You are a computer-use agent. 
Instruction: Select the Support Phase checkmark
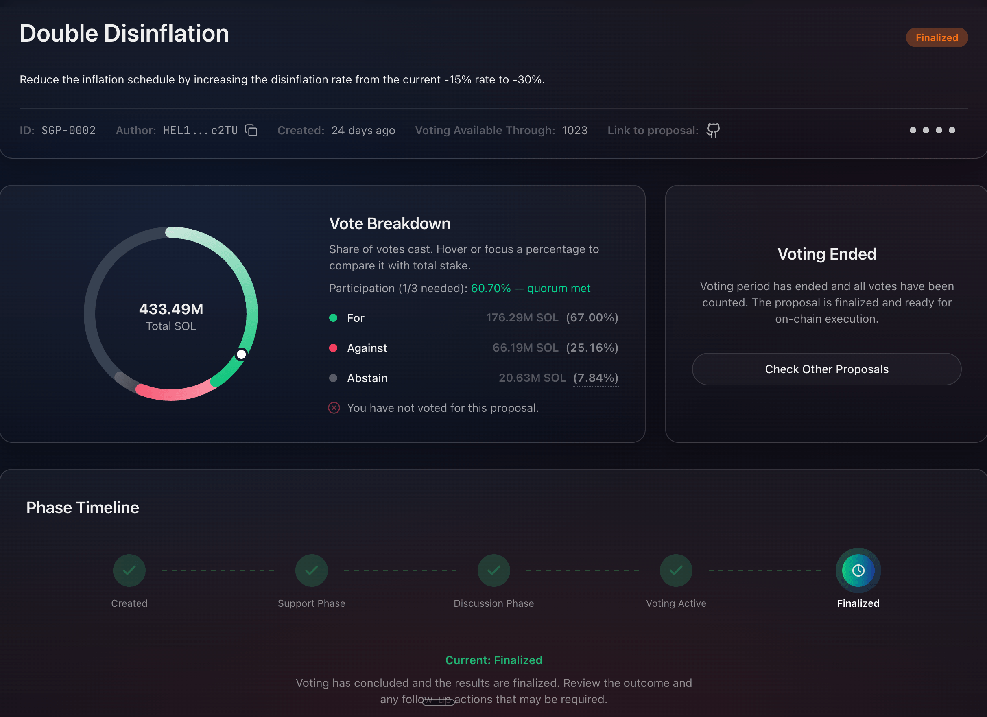click(x=312, y=570)
